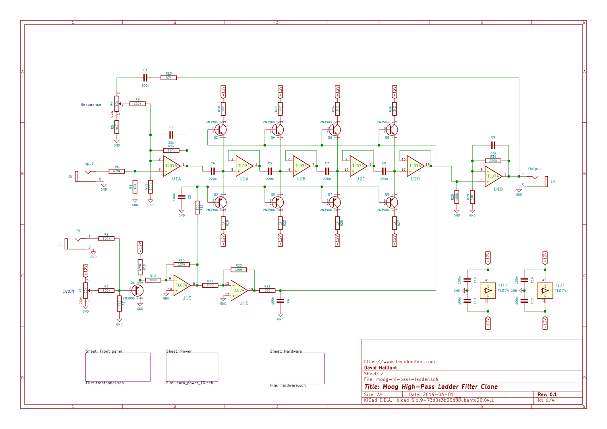Viewport: 607px width, 429px height.
Task: Select capacitor C6 100n
Action: [280, 301]
